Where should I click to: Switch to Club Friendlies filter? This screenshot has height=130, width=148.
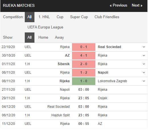pyautogui.click(x=107, y=17)
